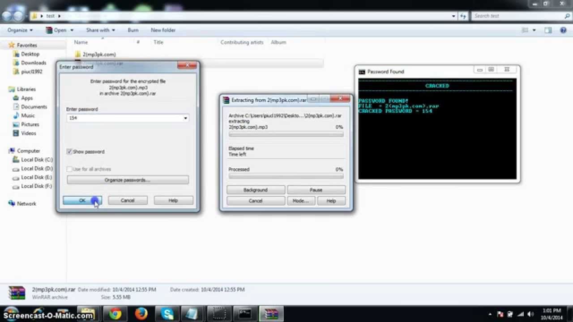The width and height of the screenshot is (573, 322).
Task: Click Help in Enter password dialog
Action: [173, 200]
